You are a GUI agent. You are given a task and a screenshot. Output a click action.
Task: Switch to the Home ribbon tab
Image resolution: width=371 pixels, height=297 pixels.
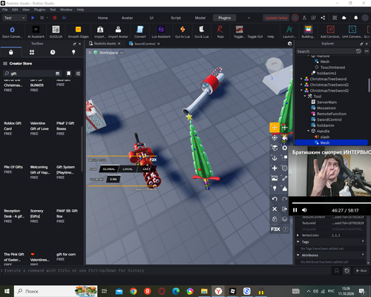[102, 18]
